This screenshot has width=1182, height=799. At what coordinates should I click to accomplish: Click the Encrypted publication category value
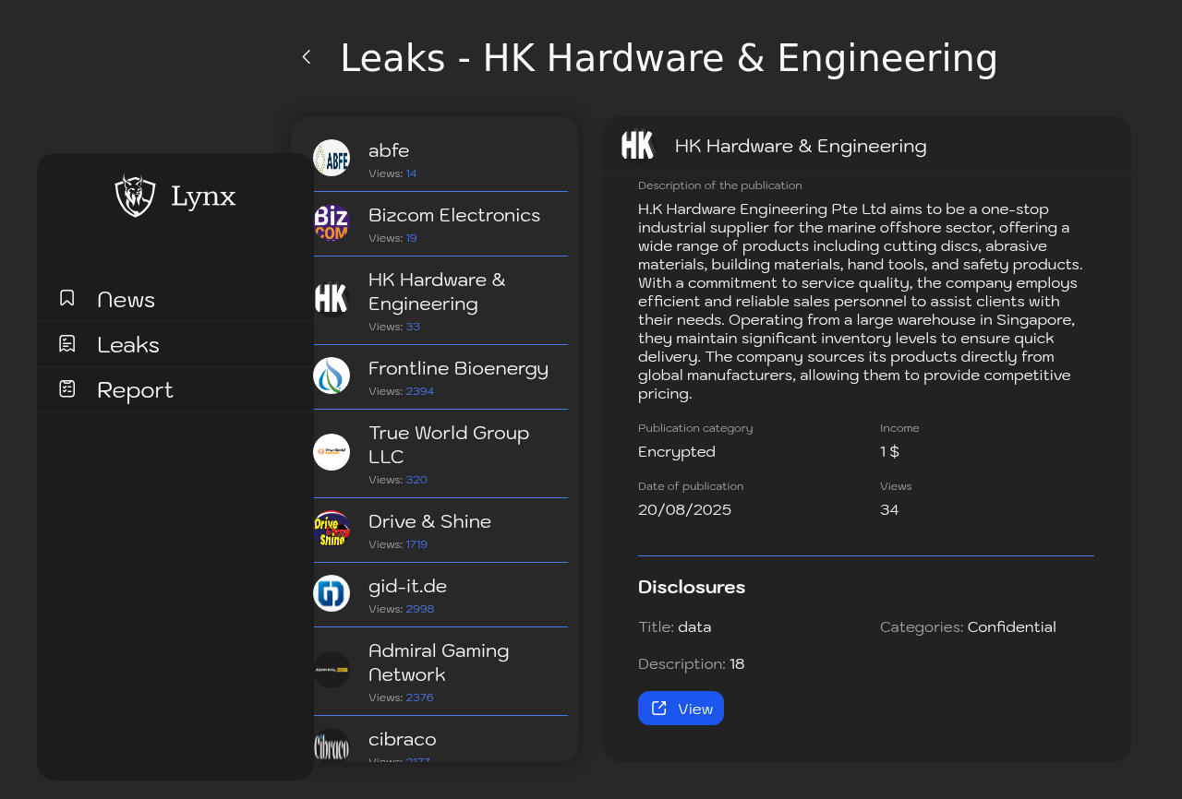point(677,452)
